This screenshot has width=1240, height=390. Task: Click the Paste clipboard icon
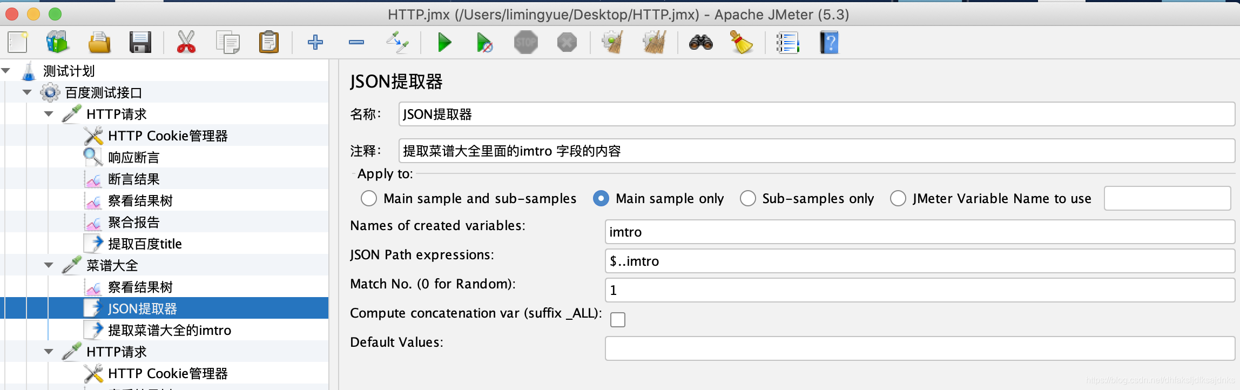(x=268, y=42)
